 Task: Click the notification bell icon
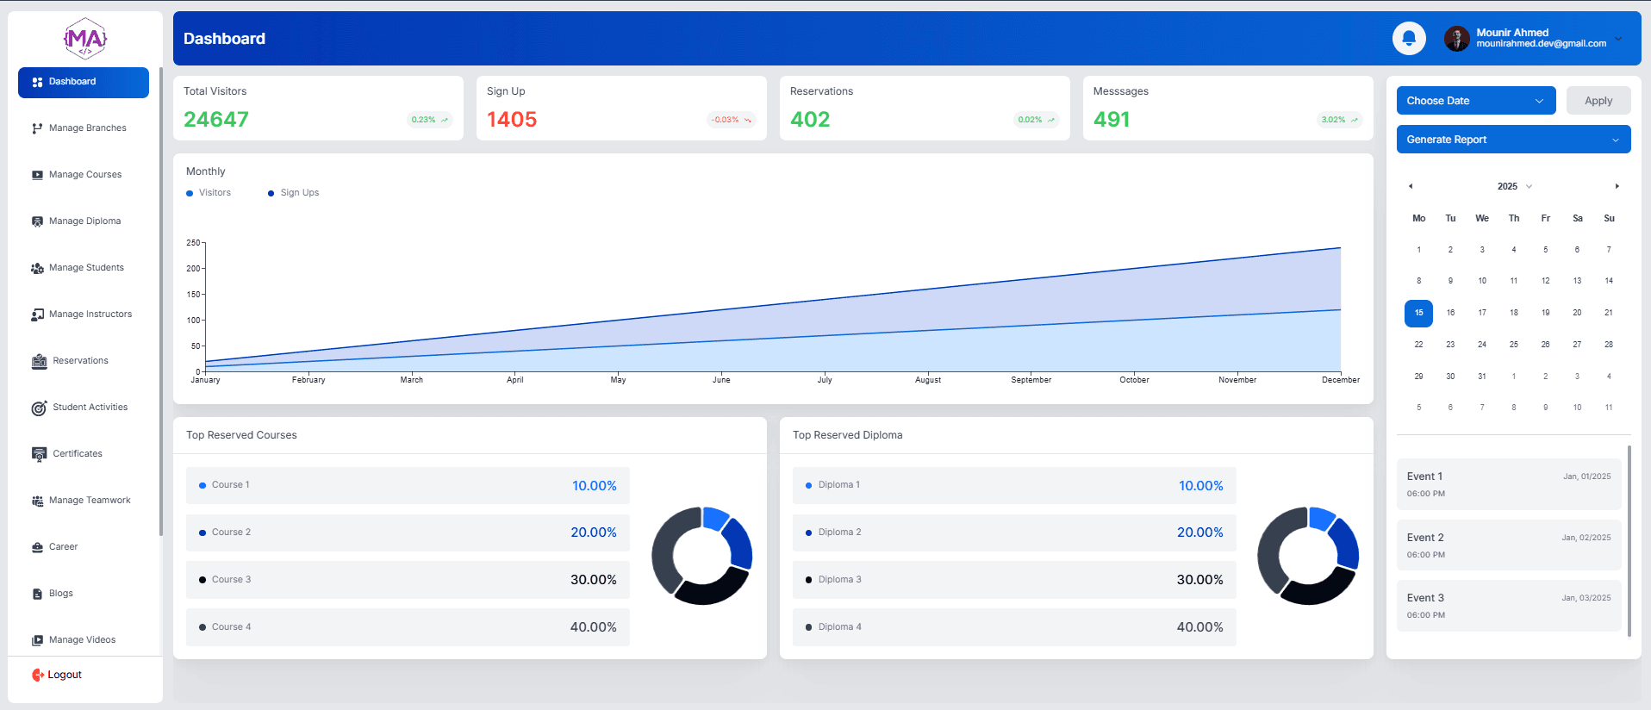pos(1409,39)
